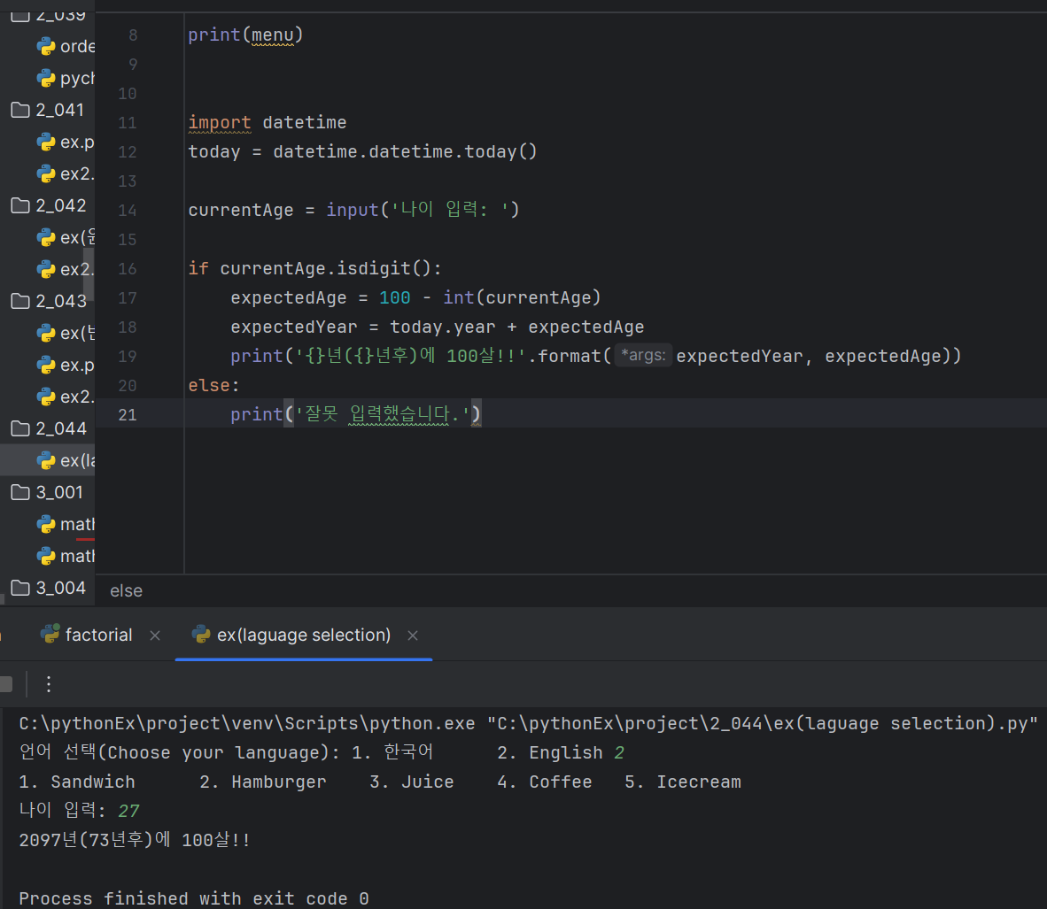Image resolution: width=1047 pixels, height=909 pixels.
Task: Click 'print(menu)' on line 8
Action: coord(245,35)
